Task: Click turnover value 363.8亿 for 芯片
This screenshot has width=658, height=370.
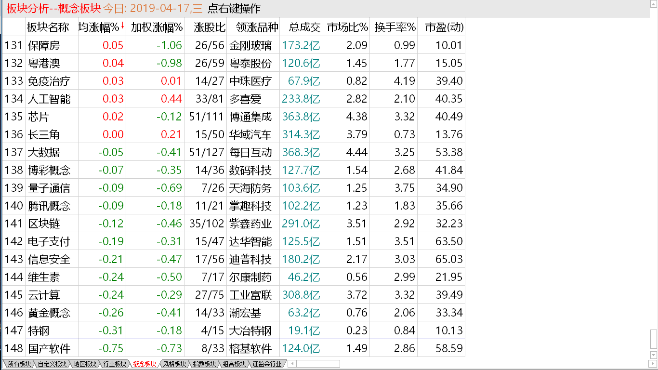Action: 301,117
